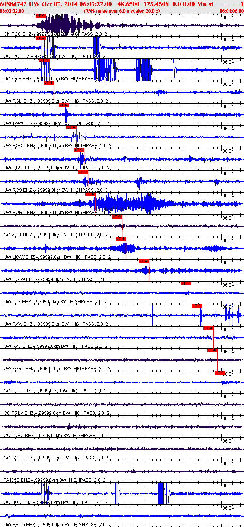This screenshot has width=244, height=527.
Task: Click the red pick flag on PGC trace
Action: pyautogui.click(x=41, y=16)
